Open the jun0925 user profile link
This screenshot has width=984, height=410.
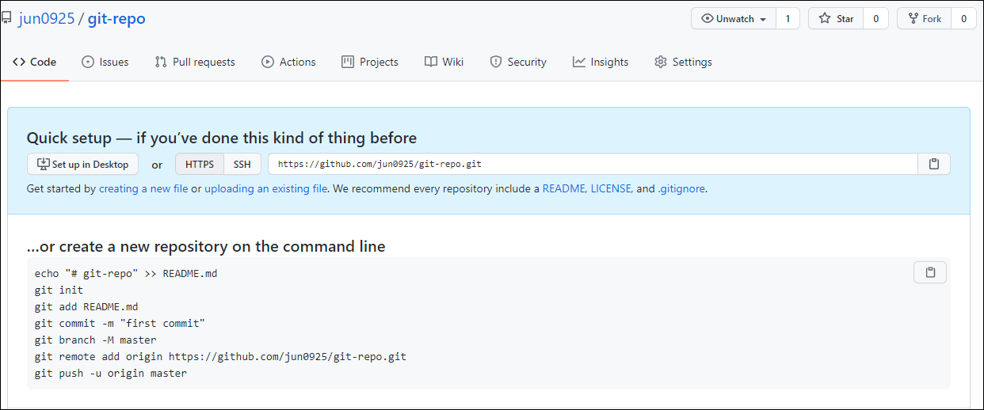pos(47,19)
